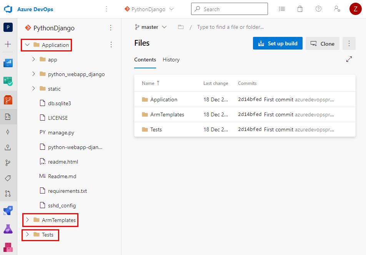
Task: Open the Boards icon in sidebar
Action: [8, 81]
